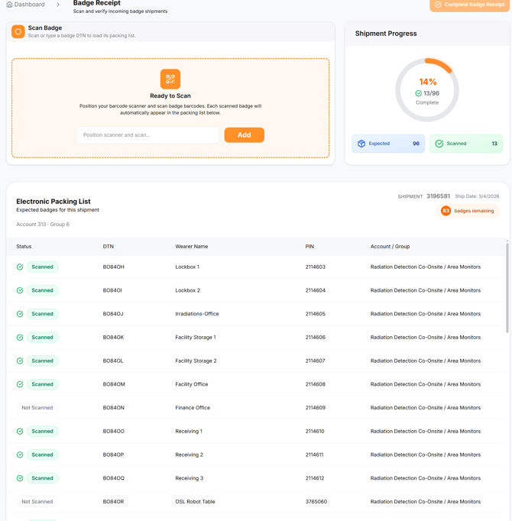Click the 83 badges remaining pill

(468, 211)
